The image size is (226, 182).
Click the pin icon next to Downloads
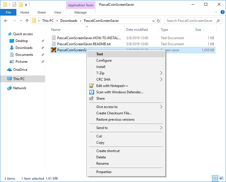pos(43,48)
